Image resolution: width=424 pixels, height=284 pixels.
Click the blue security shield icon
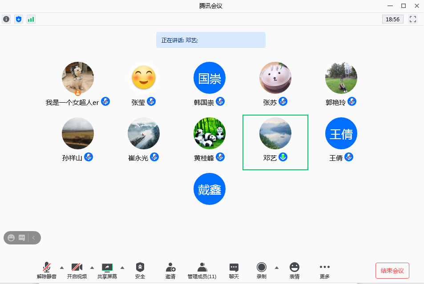pyautogui.click(x=18, y=19)
